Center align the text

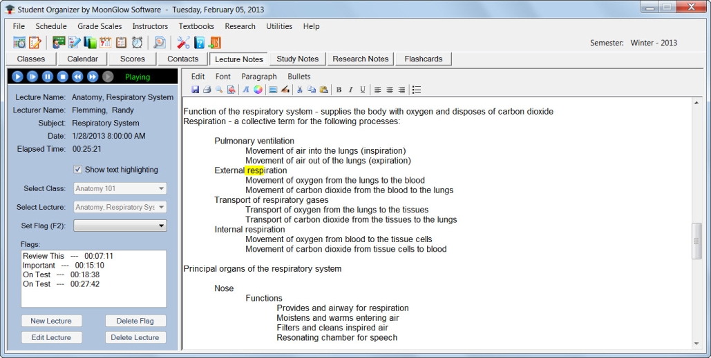[x=390, y=90]
